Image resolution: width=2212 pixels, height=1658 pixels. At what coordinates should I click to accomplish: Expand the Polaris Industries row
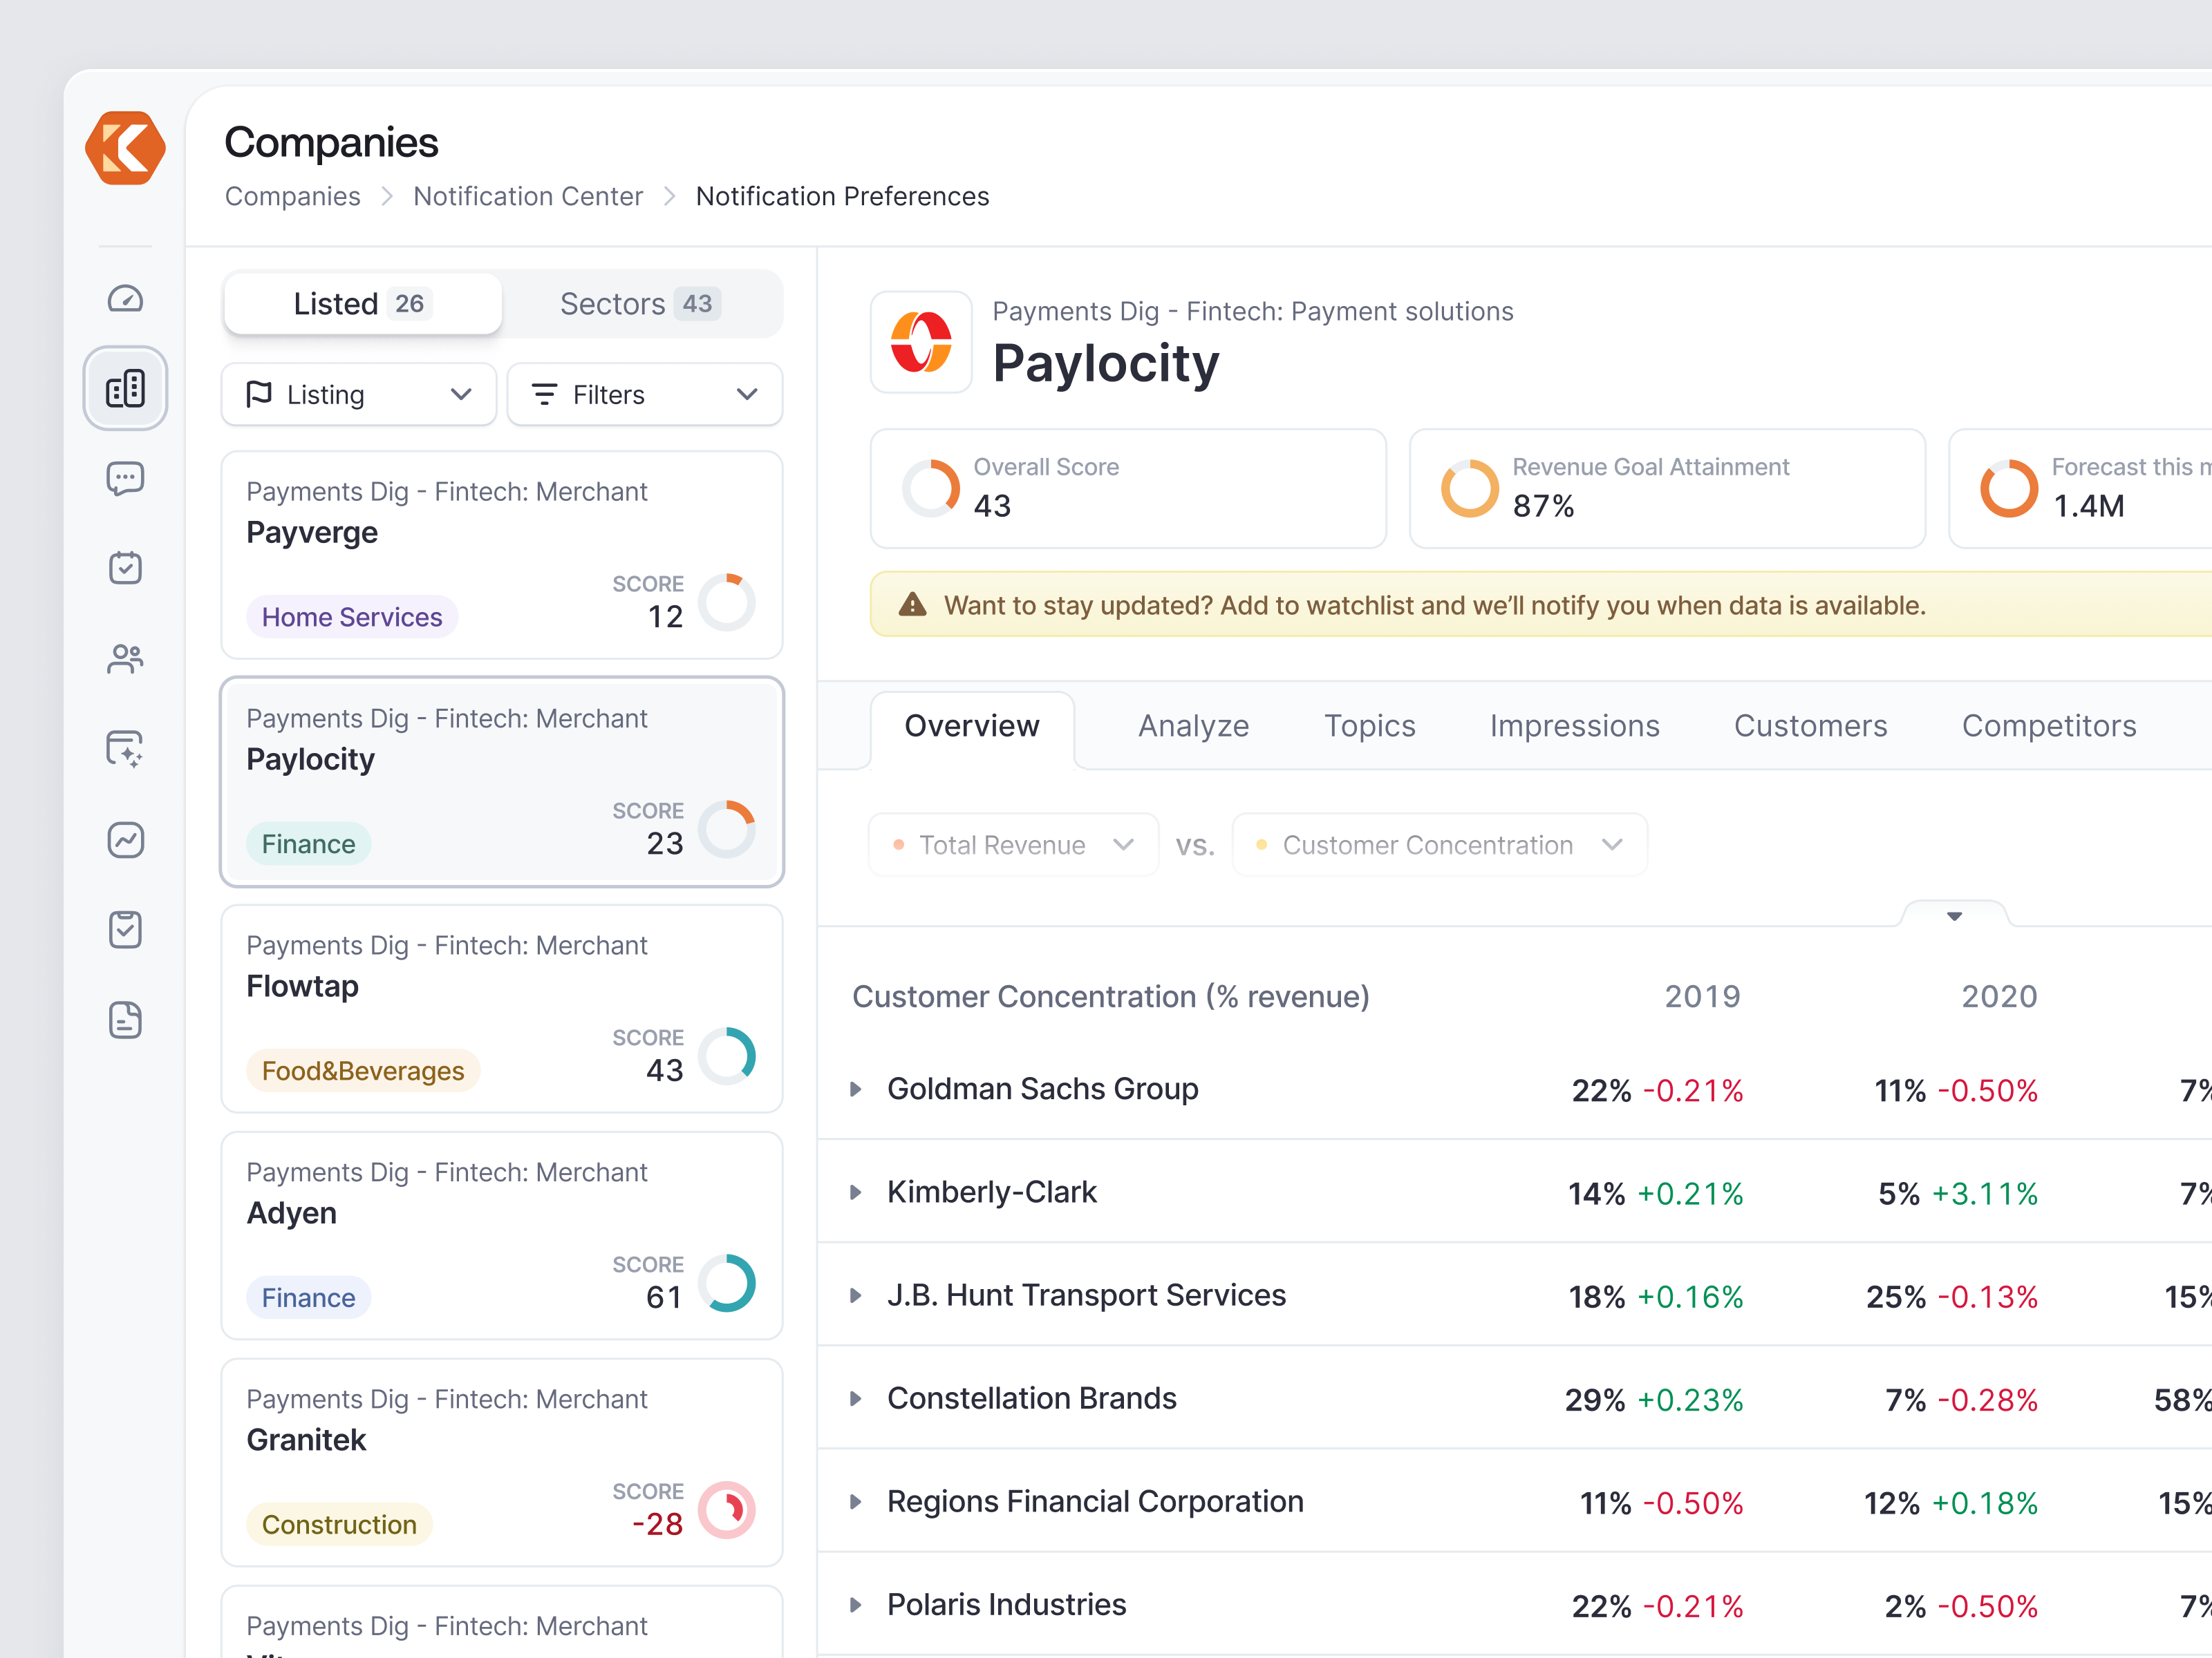[x=856, y=1605]
